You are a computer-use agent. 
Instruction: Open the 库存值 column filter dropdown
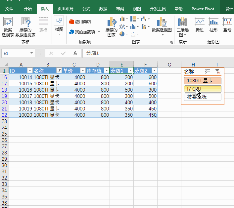107,70
